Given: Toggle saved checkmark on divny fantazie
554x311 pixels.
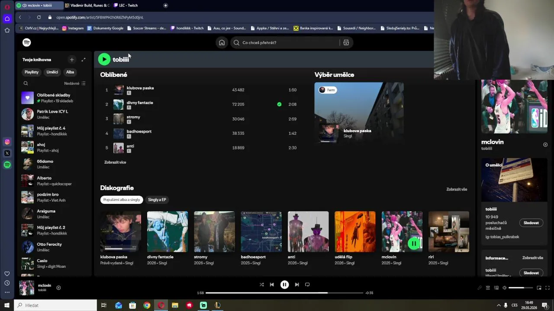Looking at the screenshot, I should point(279,104).
